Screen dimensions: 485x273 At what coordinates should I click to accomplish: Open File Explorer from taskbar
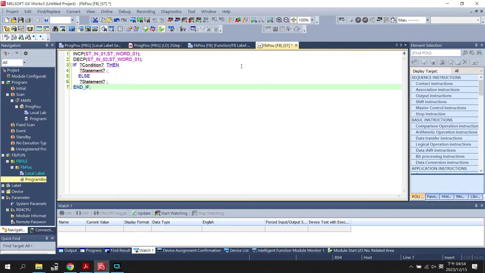(x=39, y=267)
